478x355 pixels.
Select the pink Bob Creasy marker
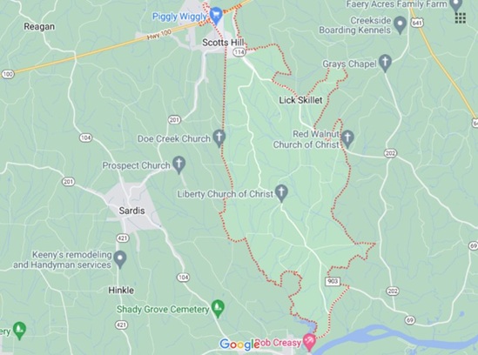(x=310, y=342)
